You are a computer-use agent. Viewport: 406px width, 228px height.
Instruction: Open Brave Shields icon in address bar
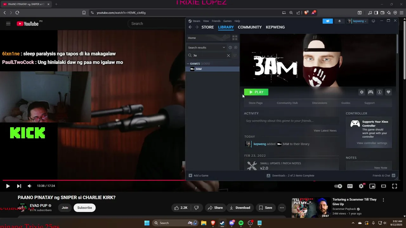pos(306,13)
